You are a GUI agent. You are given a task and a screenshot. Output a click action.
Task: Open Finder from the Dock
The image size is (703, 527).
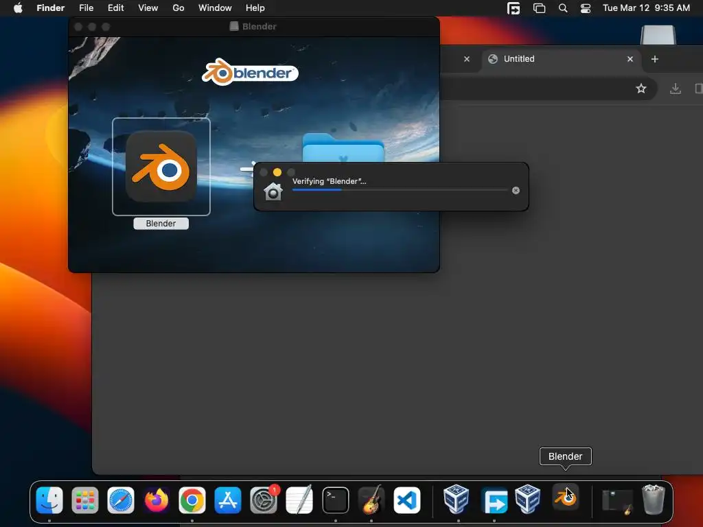[49, 500]
